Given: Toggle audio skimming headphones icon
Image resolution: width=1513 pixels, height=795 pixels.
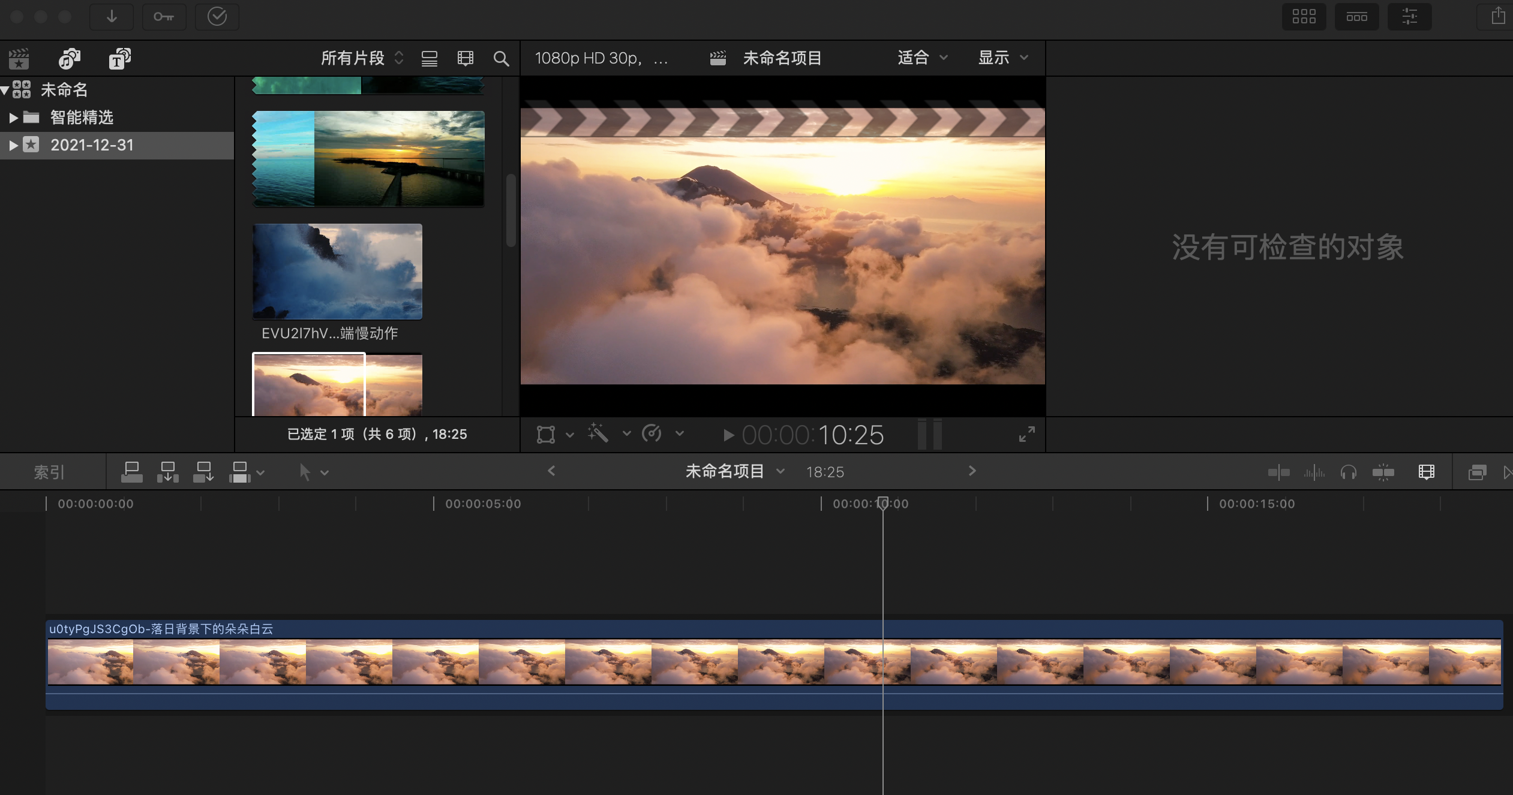Looking at the screenshot, I should point(1348,472).
